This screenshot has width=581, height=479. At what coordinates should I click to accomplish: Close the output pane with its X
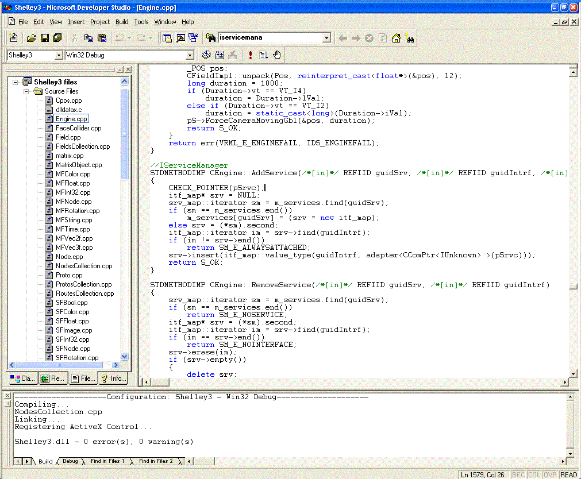coord(7,396)
